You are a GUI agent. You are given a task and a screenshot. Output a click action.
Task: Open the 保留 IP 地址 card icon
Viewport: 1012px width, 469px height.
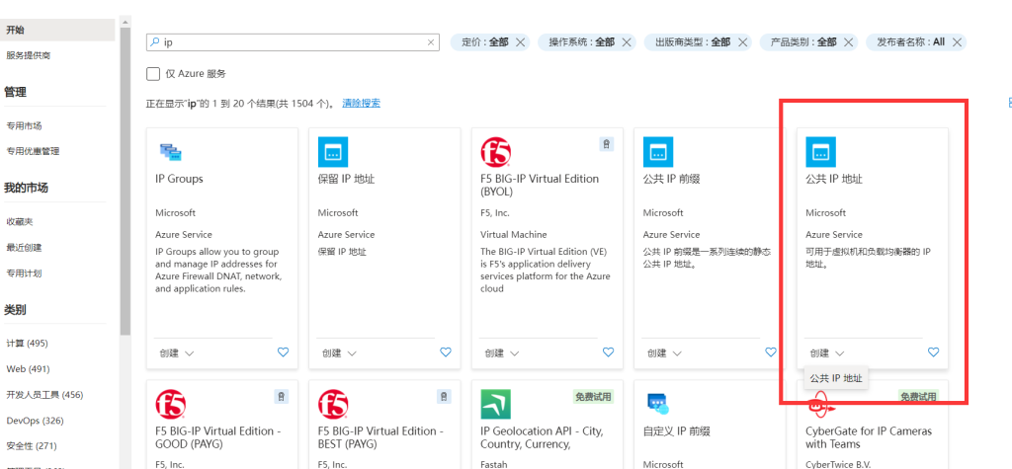(x=333, y=152)
